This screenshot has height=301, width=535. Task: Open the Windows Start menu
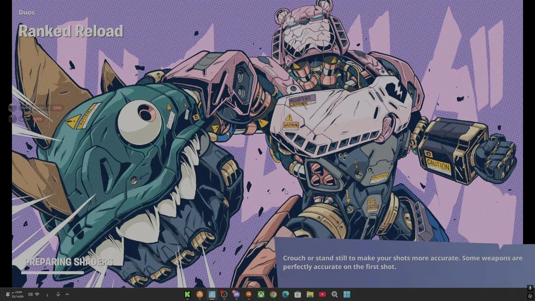[x=346, y=294]
